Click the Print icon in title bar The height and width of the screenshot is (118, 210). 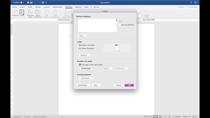pos(43,3)
